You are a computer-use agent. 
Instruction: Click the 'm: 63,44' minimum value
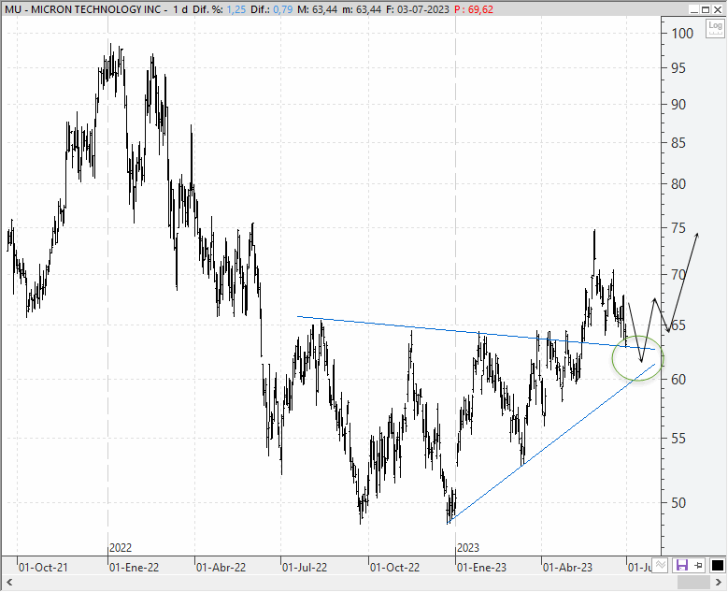click(x=367, y=9)
